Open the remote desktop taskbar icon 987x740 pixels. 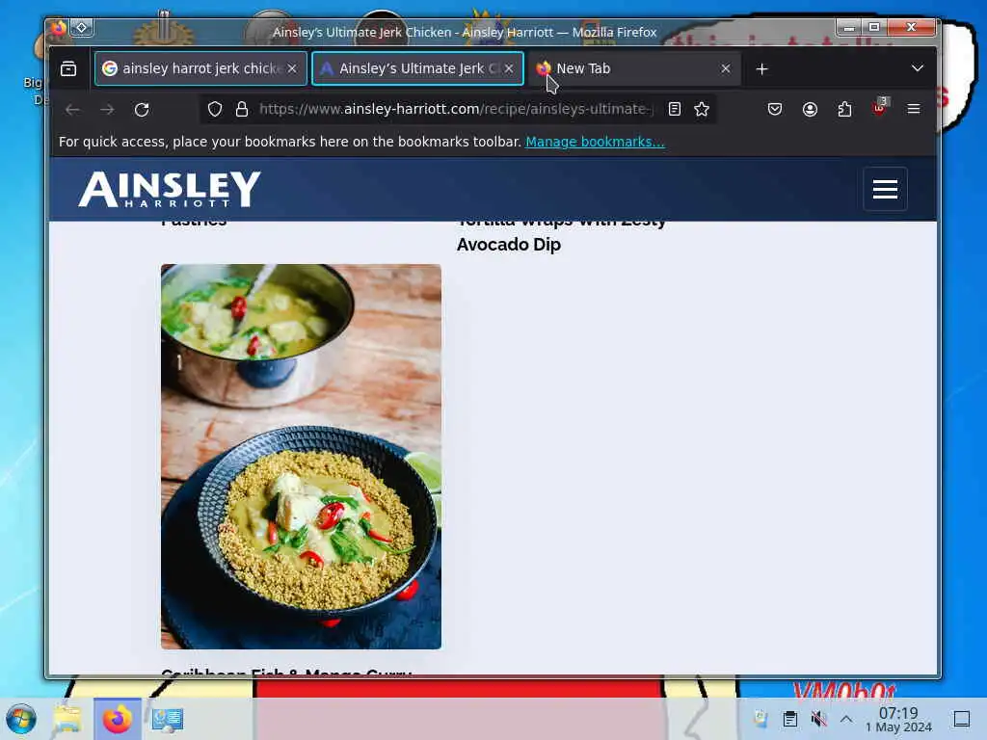(x=168, y=719)
